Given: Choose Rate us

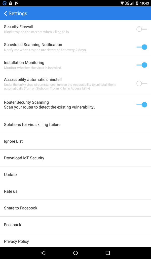Looking at the screenshot, I should (x=75, y=191).
